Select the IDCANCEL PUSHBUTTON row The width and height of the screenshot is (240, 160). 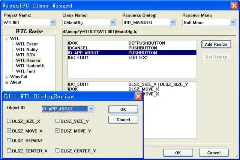[x=132, y=48]
